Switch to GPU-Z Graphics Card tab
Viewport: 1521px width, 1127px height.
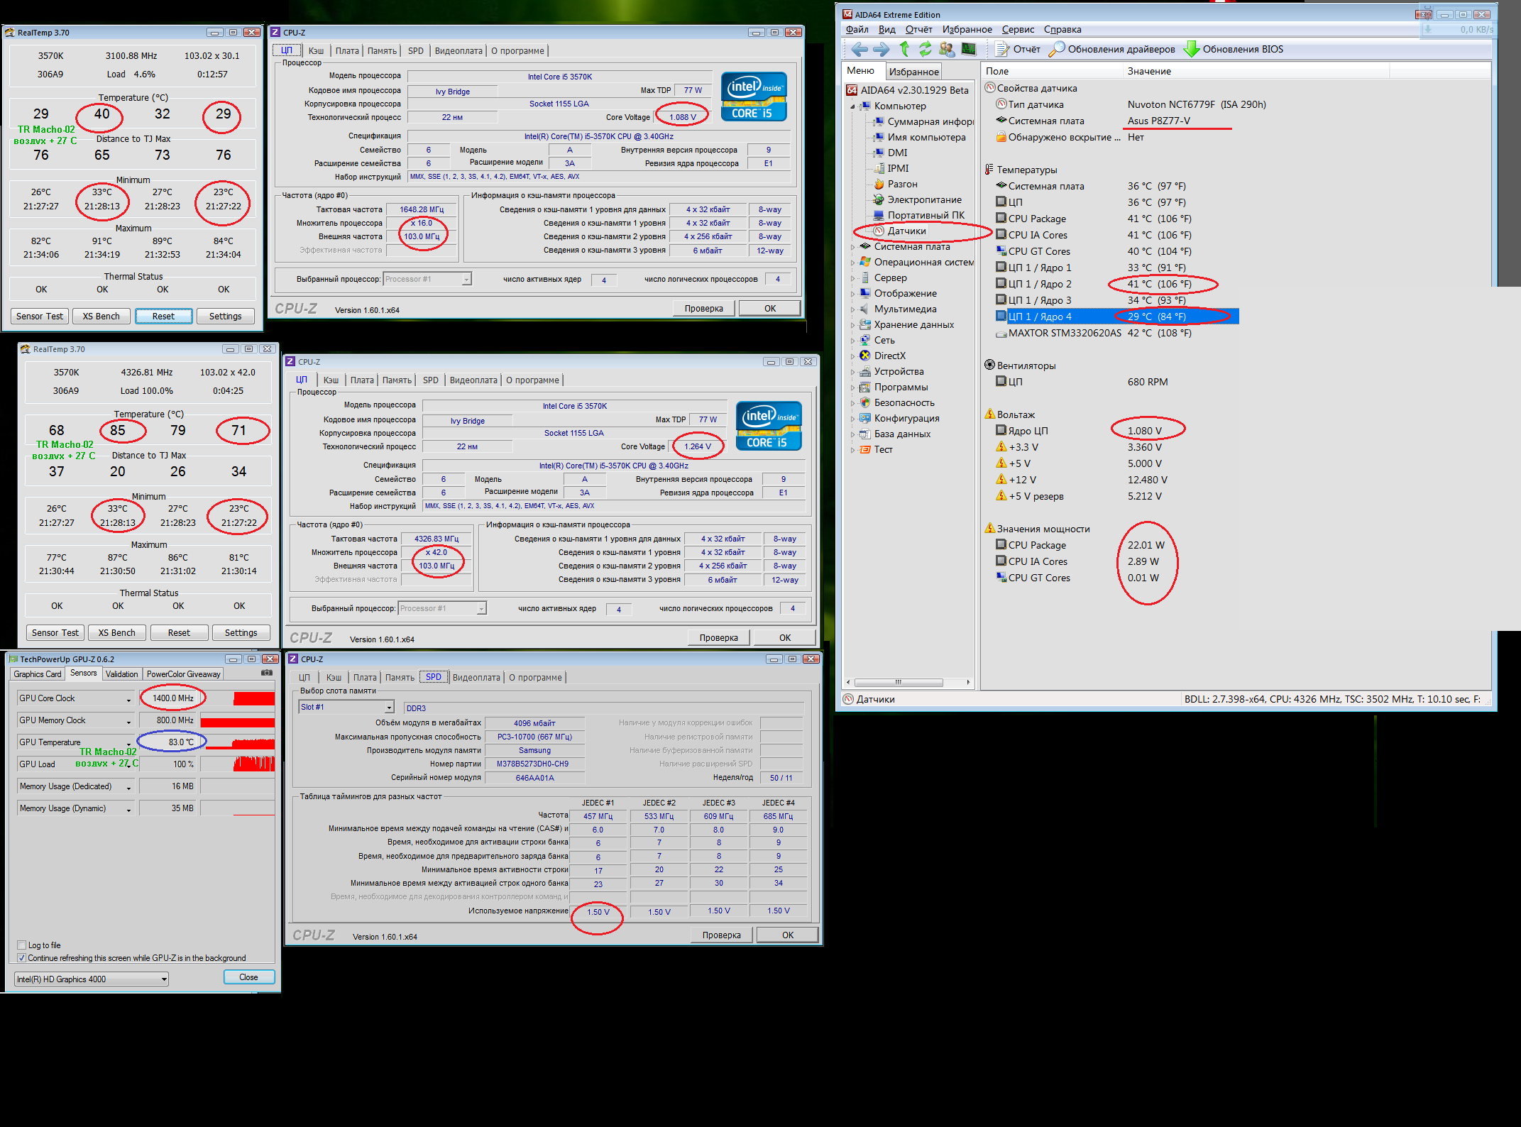coord(38,674)
